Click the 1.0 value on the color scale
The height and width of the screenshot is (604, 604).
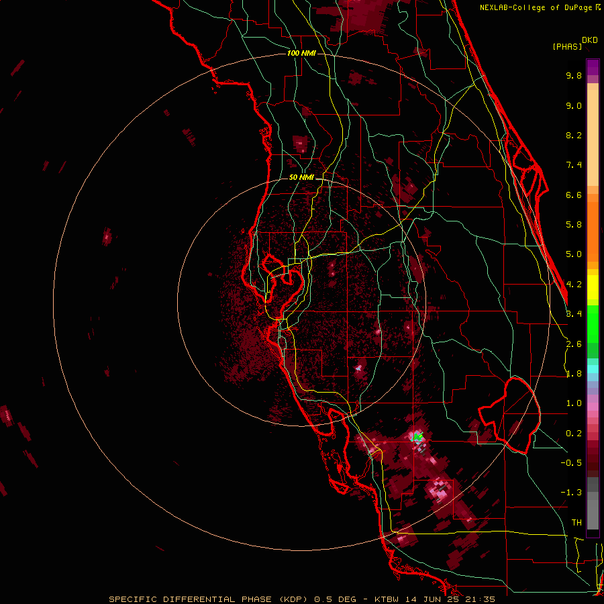[x=574, y=403]
